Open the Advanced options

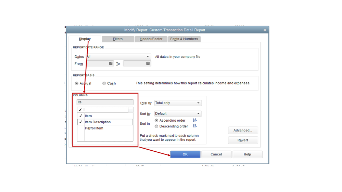tap(243, 131)
